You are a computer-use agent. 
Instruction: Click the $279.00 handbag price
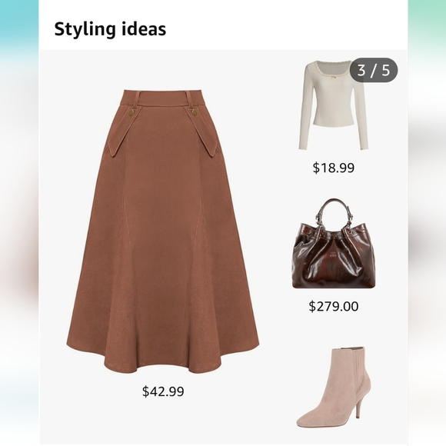coord(334,306)
